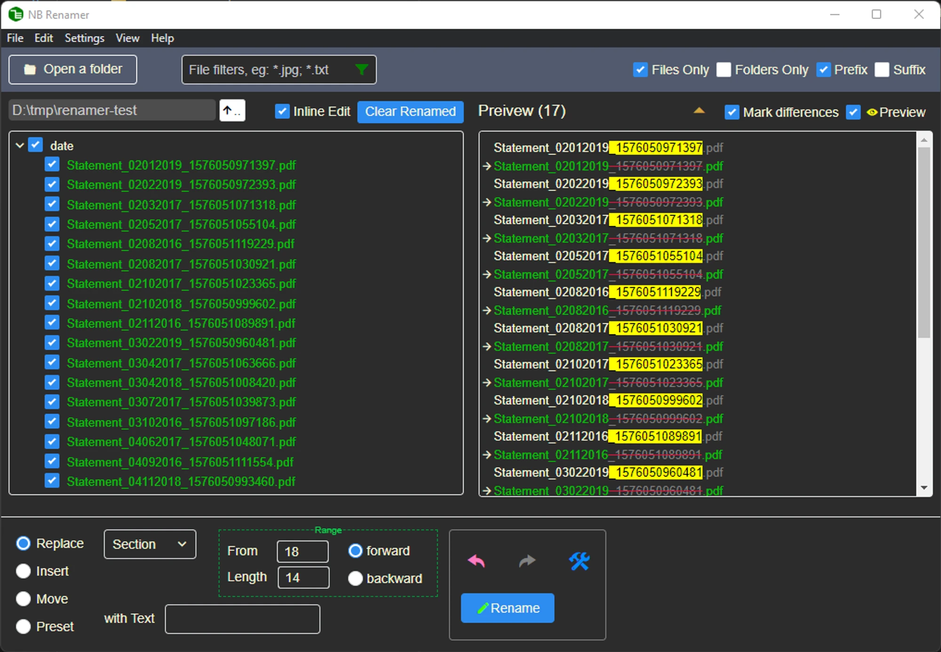Open the Settings menu
The width and height of the screenshot is (941, 652).
tap(84, 38)
